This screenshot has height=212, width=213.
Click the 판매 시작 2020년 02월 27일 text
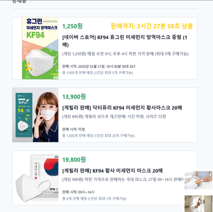coord(99,67)
